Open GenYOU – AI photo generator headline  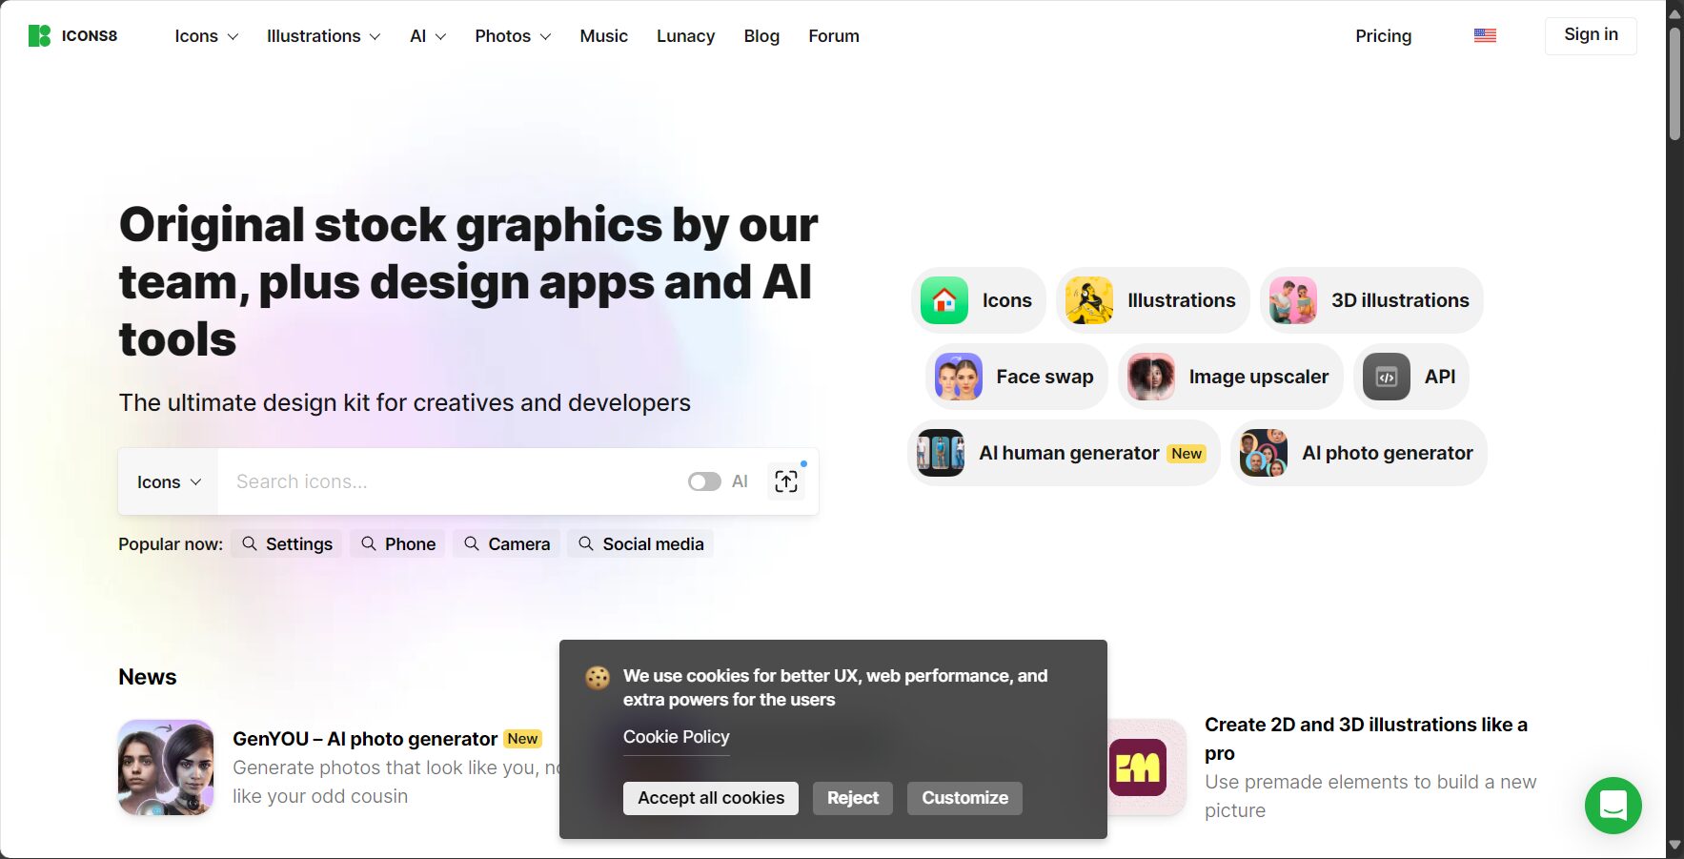tap(365, 739)
